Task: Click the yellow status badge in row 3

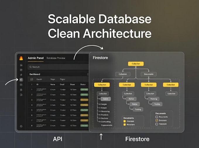Action: coord(84,100)
